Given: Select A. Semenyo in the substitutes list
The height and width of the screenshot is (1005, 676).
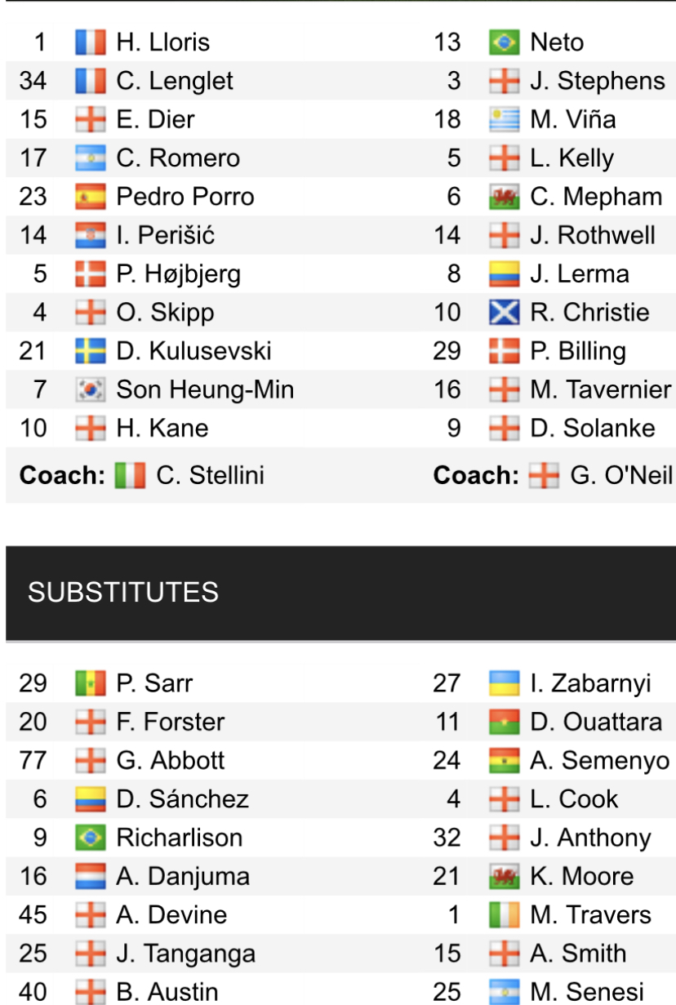Looking at the screenshot, I should click(599, 761).
